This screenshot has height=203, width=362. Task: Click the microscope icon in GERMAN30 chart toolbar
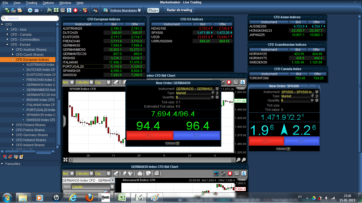point(244,174)
